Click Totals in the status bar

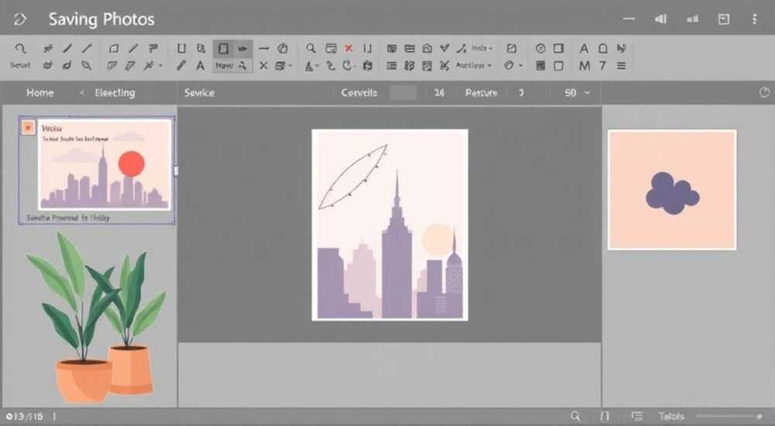671,416
